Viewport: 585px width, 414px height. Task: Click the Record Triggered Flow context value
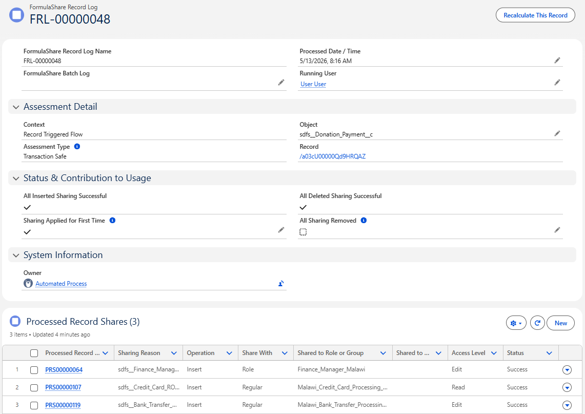[53, 134]
